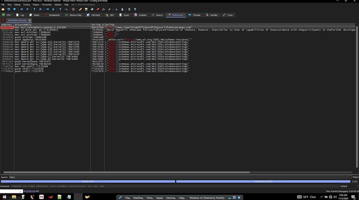Click the Step Into toolbar icon
359x200 pixels.
pyautogui.click(x=34, y=9)
